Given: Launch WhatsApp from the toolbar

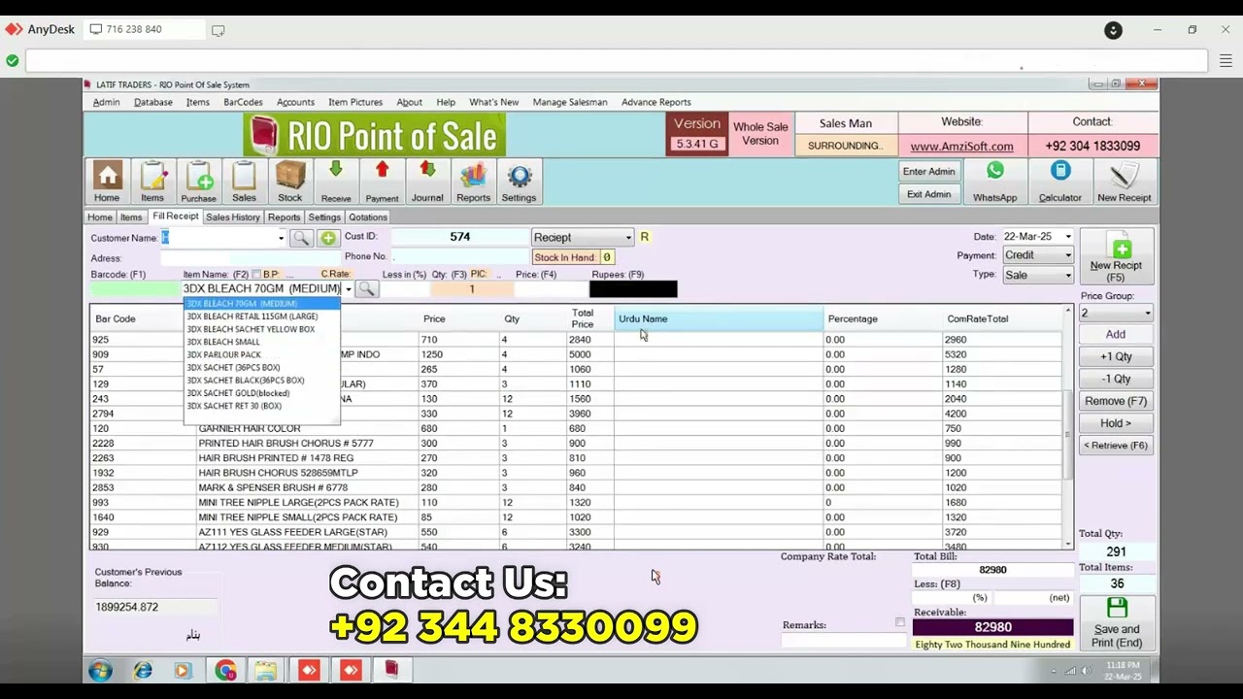Looking at the screenshot, I should point(994,182).
